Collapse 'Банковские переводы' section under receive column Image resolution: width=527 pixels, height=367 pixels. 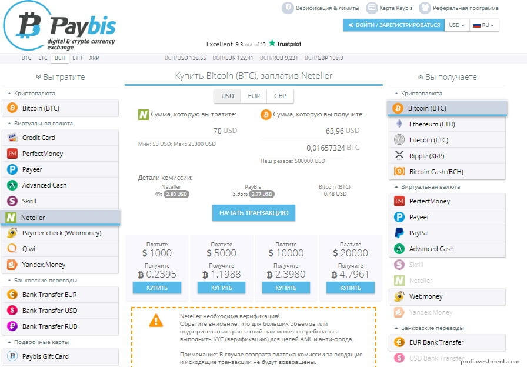pos(429,328)
